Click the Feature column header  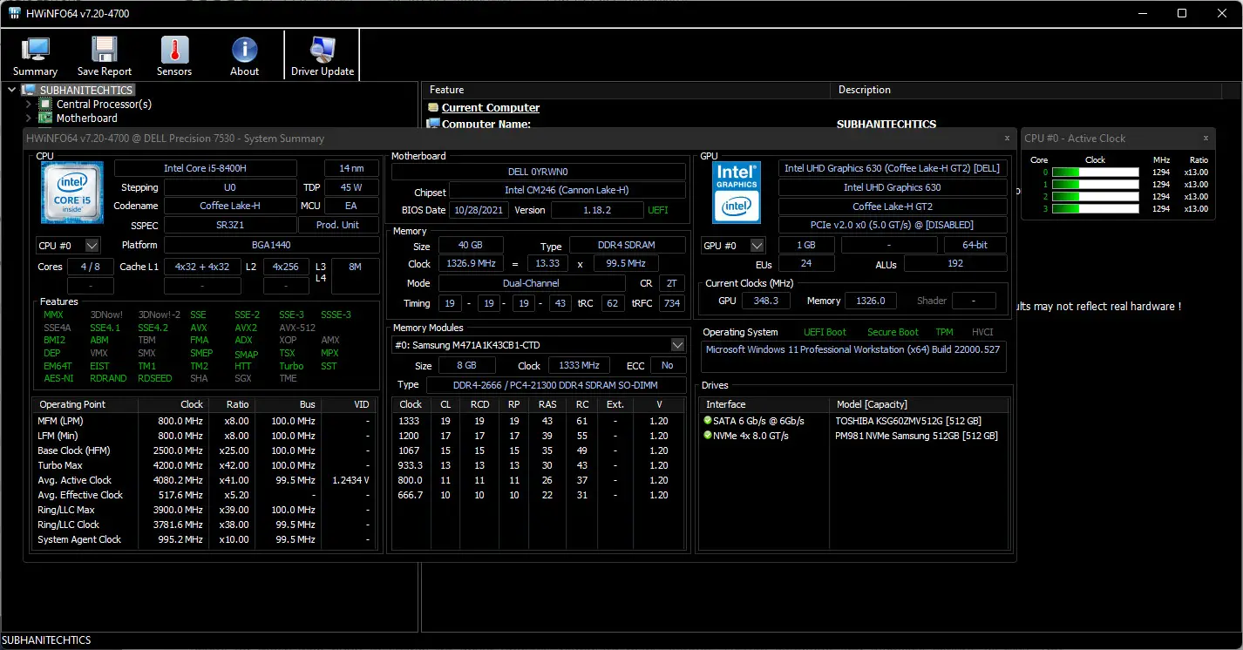626,90
